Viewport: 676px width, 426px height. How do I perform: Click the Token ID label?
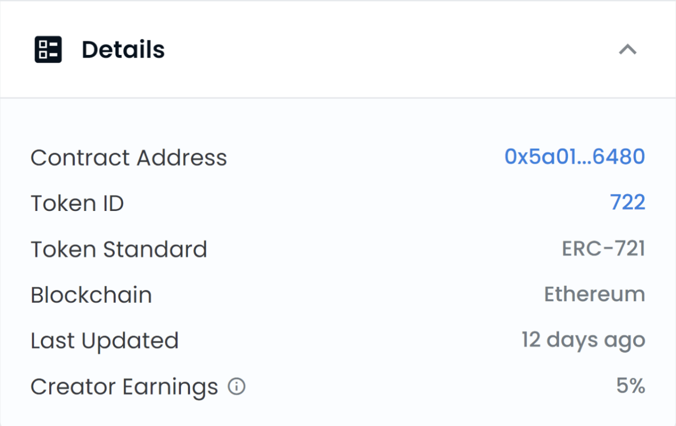pyautogui.click(x=77, y=203)
